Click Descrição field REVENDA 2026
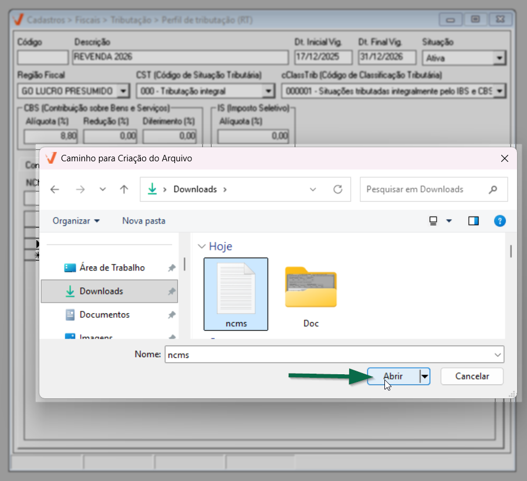The height and width of the screenshot is (481, 527). click(181, 57)
